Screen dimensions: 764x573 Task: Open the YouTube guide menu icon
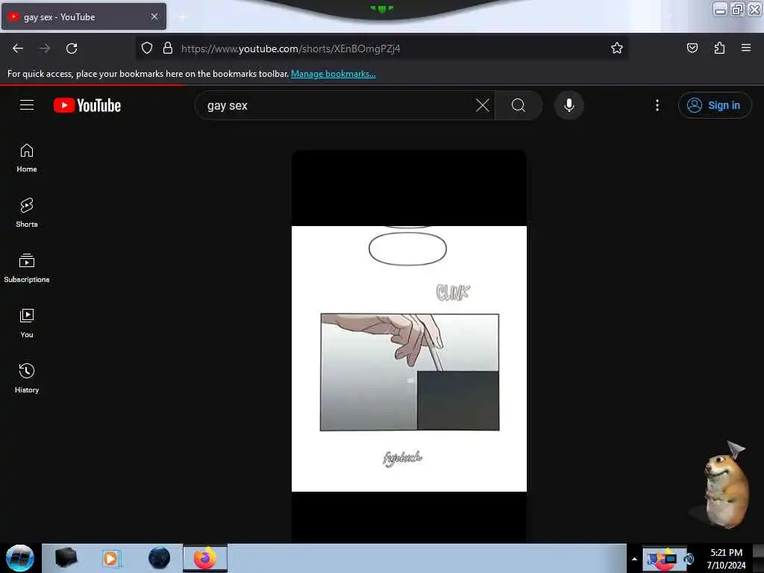pos(27,104)
